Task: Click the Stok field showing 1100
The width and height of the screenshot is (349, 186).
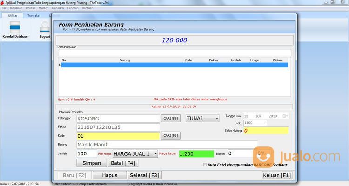Action: (255, 123)
